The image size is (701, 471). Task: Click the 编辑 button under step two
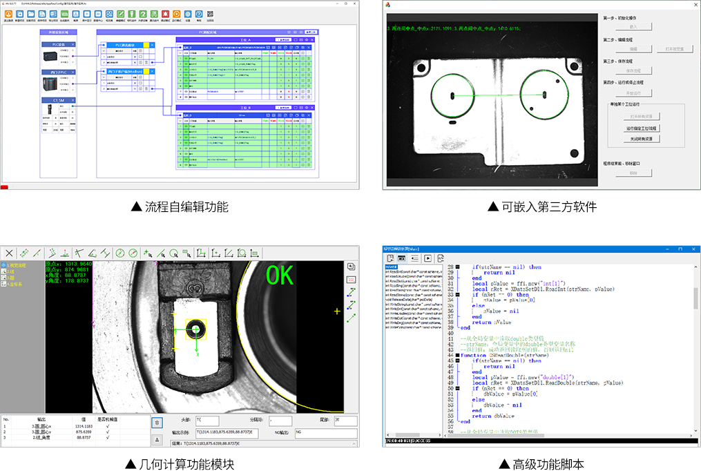[x=633, y=49]
